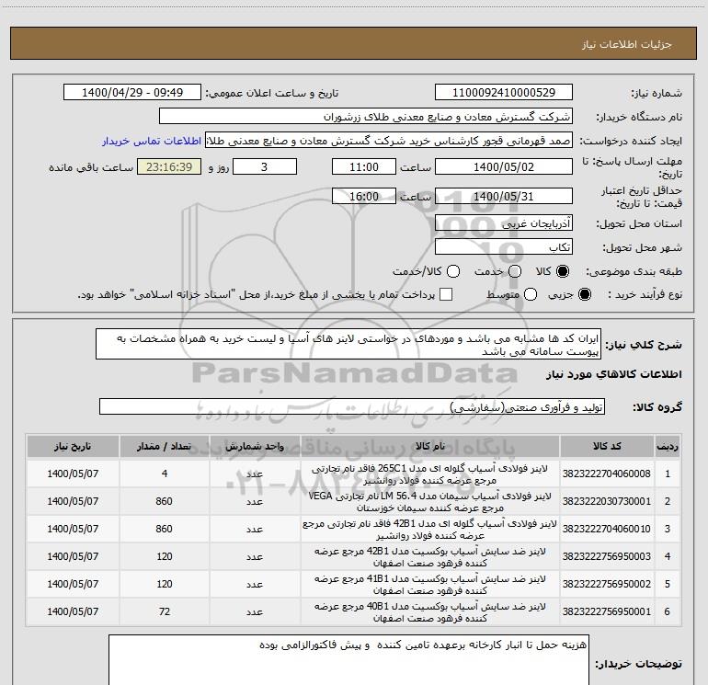The width and height of the screenshot is (708, 685).
Task: Click the announcement date field 1400/04/29 - 09:49
Action: pyautogui.click(x=132, y=93)
